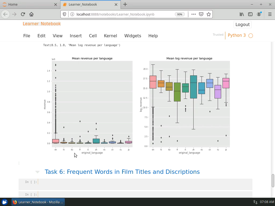Close the Home tab
This screenshot has width=275, height=206.
point(56,5)
